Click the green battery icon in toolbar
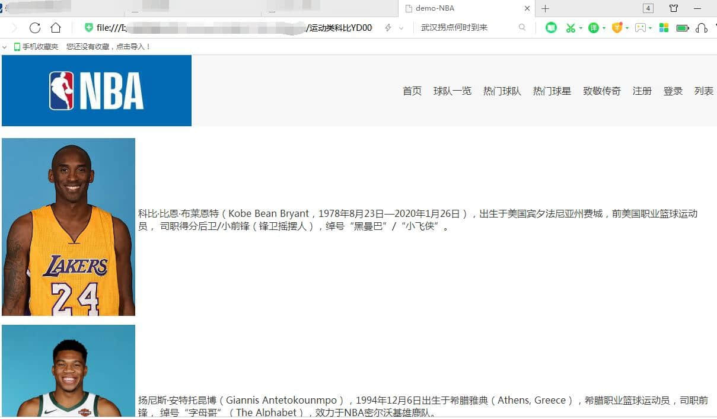 click(x=682, y=28)
